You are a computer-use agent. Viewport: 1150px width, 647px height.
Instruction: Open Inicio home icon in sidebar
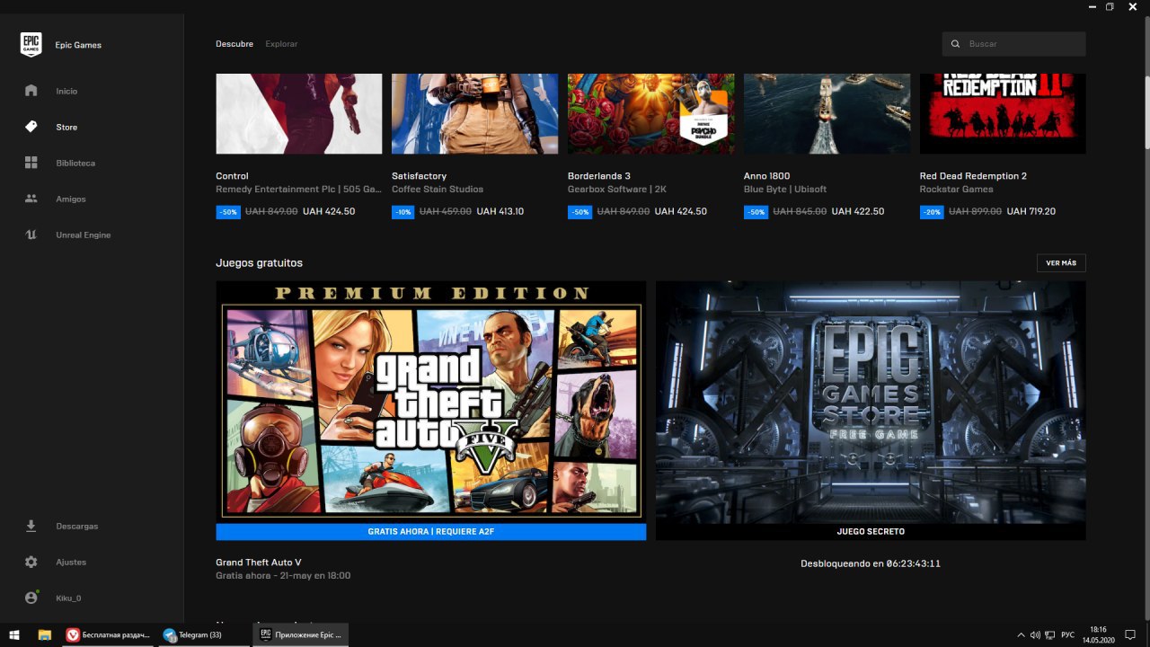(x=31, y=91)
